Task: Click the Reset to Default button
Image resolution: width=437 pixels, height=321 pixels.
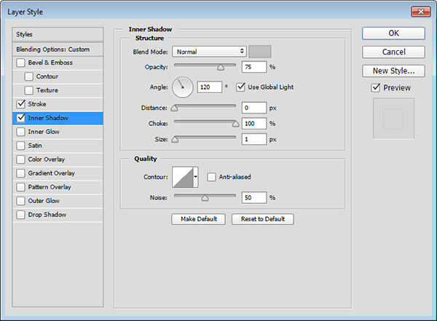Action: tap(263, 219)
